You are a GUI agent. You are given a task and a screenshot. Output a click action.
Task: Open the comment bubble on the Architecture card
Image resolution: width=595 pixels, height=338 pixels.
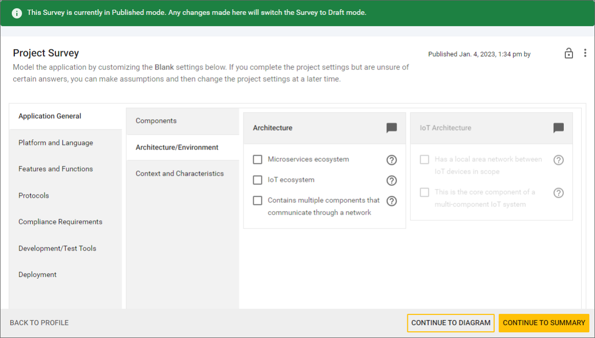[x=391, y=128]
